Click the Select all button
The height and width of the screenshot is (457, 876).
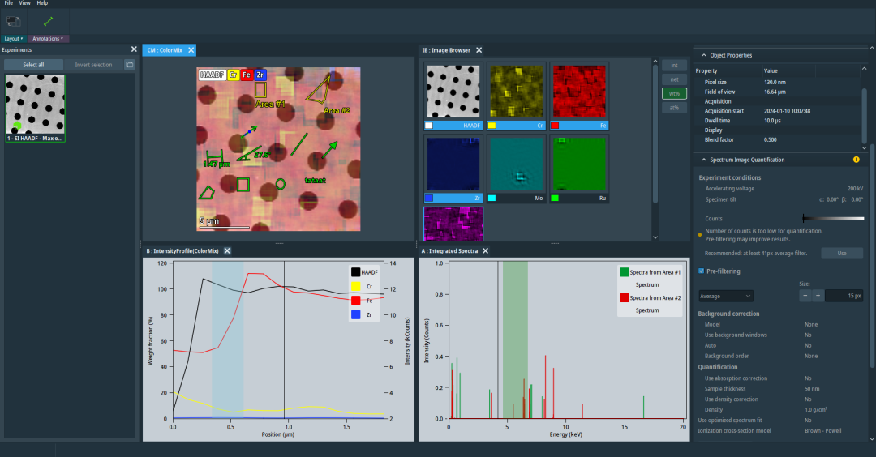pyautogui.click(x=33, y=65)
